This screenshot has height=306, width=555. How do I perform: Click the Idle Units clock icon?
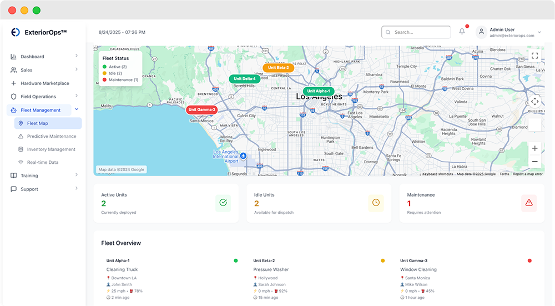376,203
